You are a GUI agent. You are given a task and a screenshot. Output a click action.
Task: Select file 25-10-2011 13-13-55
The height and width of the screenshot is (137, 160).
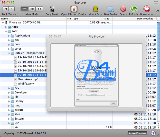coord(32,57)
